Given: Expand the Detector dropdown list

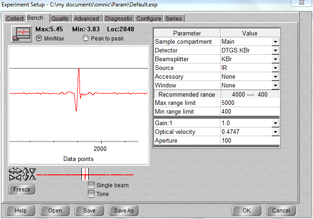Looking at the screenshot, I should pos(275,51).
